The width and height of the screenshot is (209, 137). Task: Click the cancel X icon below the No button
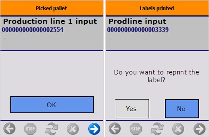pos(178,129)
